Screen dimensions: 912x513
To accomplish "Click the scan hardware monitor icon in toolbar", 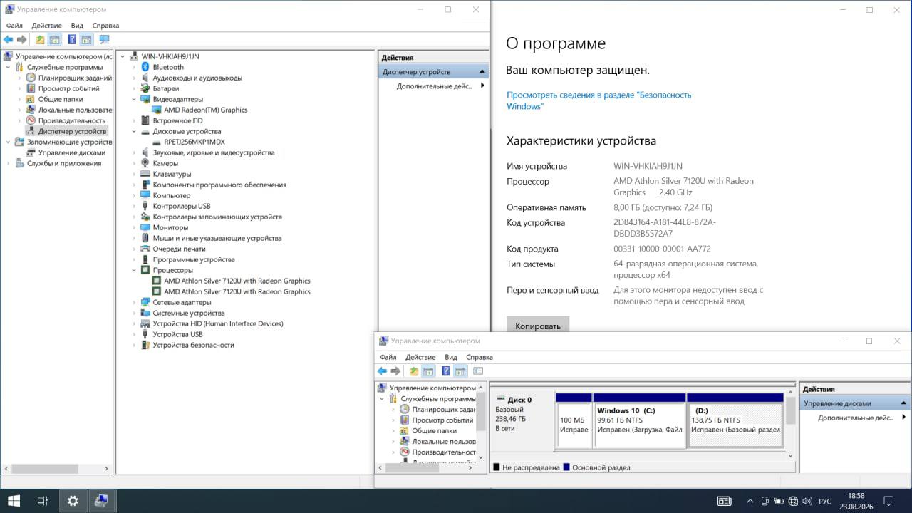I will click(104, 40).
